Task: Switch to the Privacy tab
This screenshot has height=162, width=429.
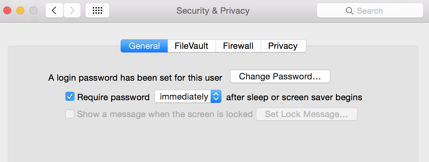Action: [283, 46]
